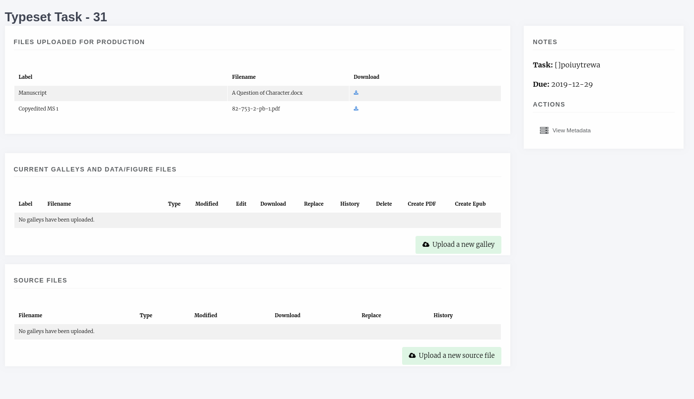Download the Manuscript file

356,93
